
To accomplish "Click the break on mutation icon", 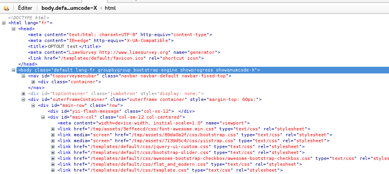I will pos(6,8).
